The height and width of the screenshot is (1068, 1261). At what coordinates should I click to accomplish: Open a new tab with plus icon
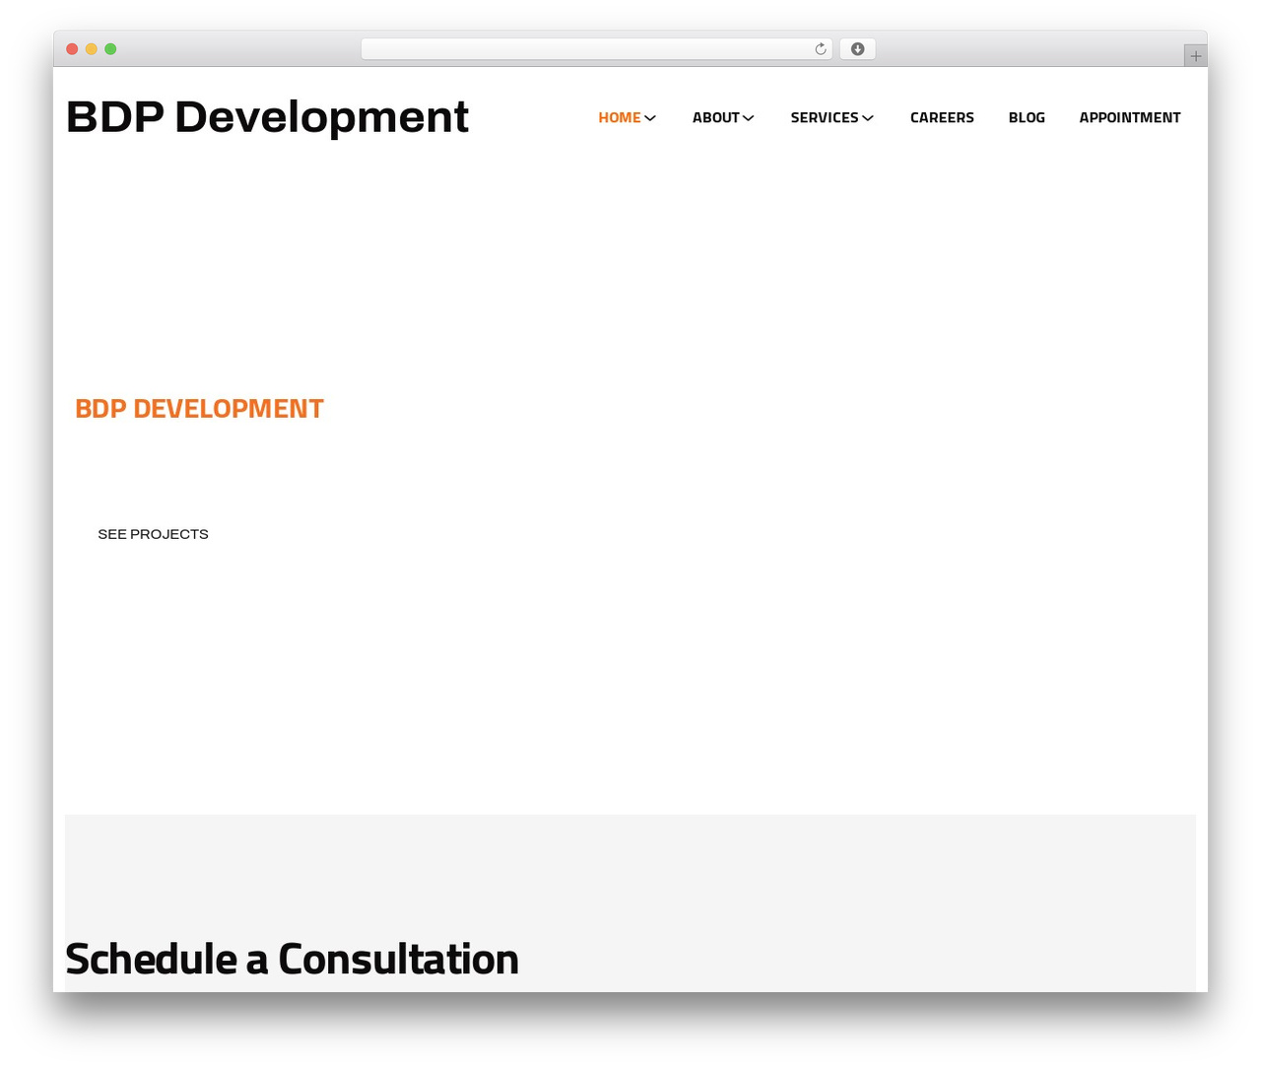pos(1195,56)
